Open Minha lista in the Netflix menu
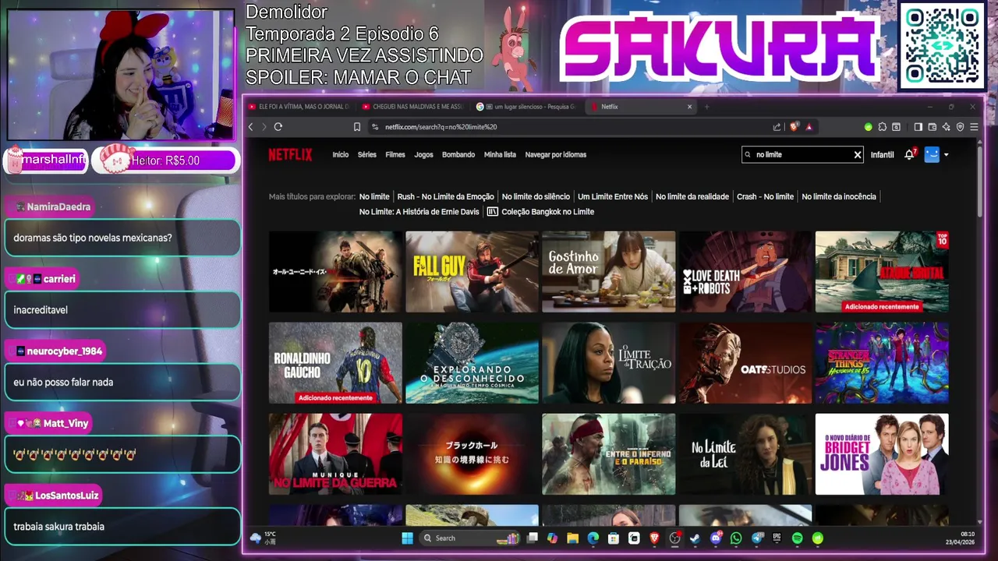The image size is (998, 561). 500,154
